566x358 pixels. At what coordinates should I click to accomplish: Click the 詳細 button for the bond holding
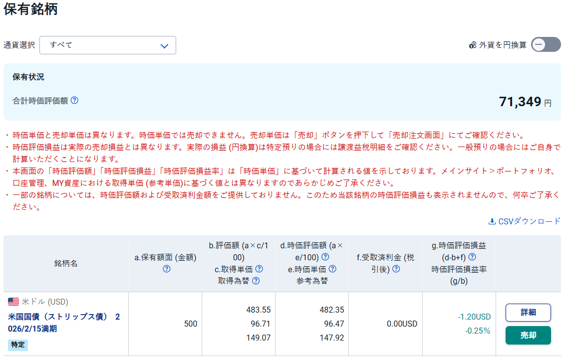[x=528, y=312]
